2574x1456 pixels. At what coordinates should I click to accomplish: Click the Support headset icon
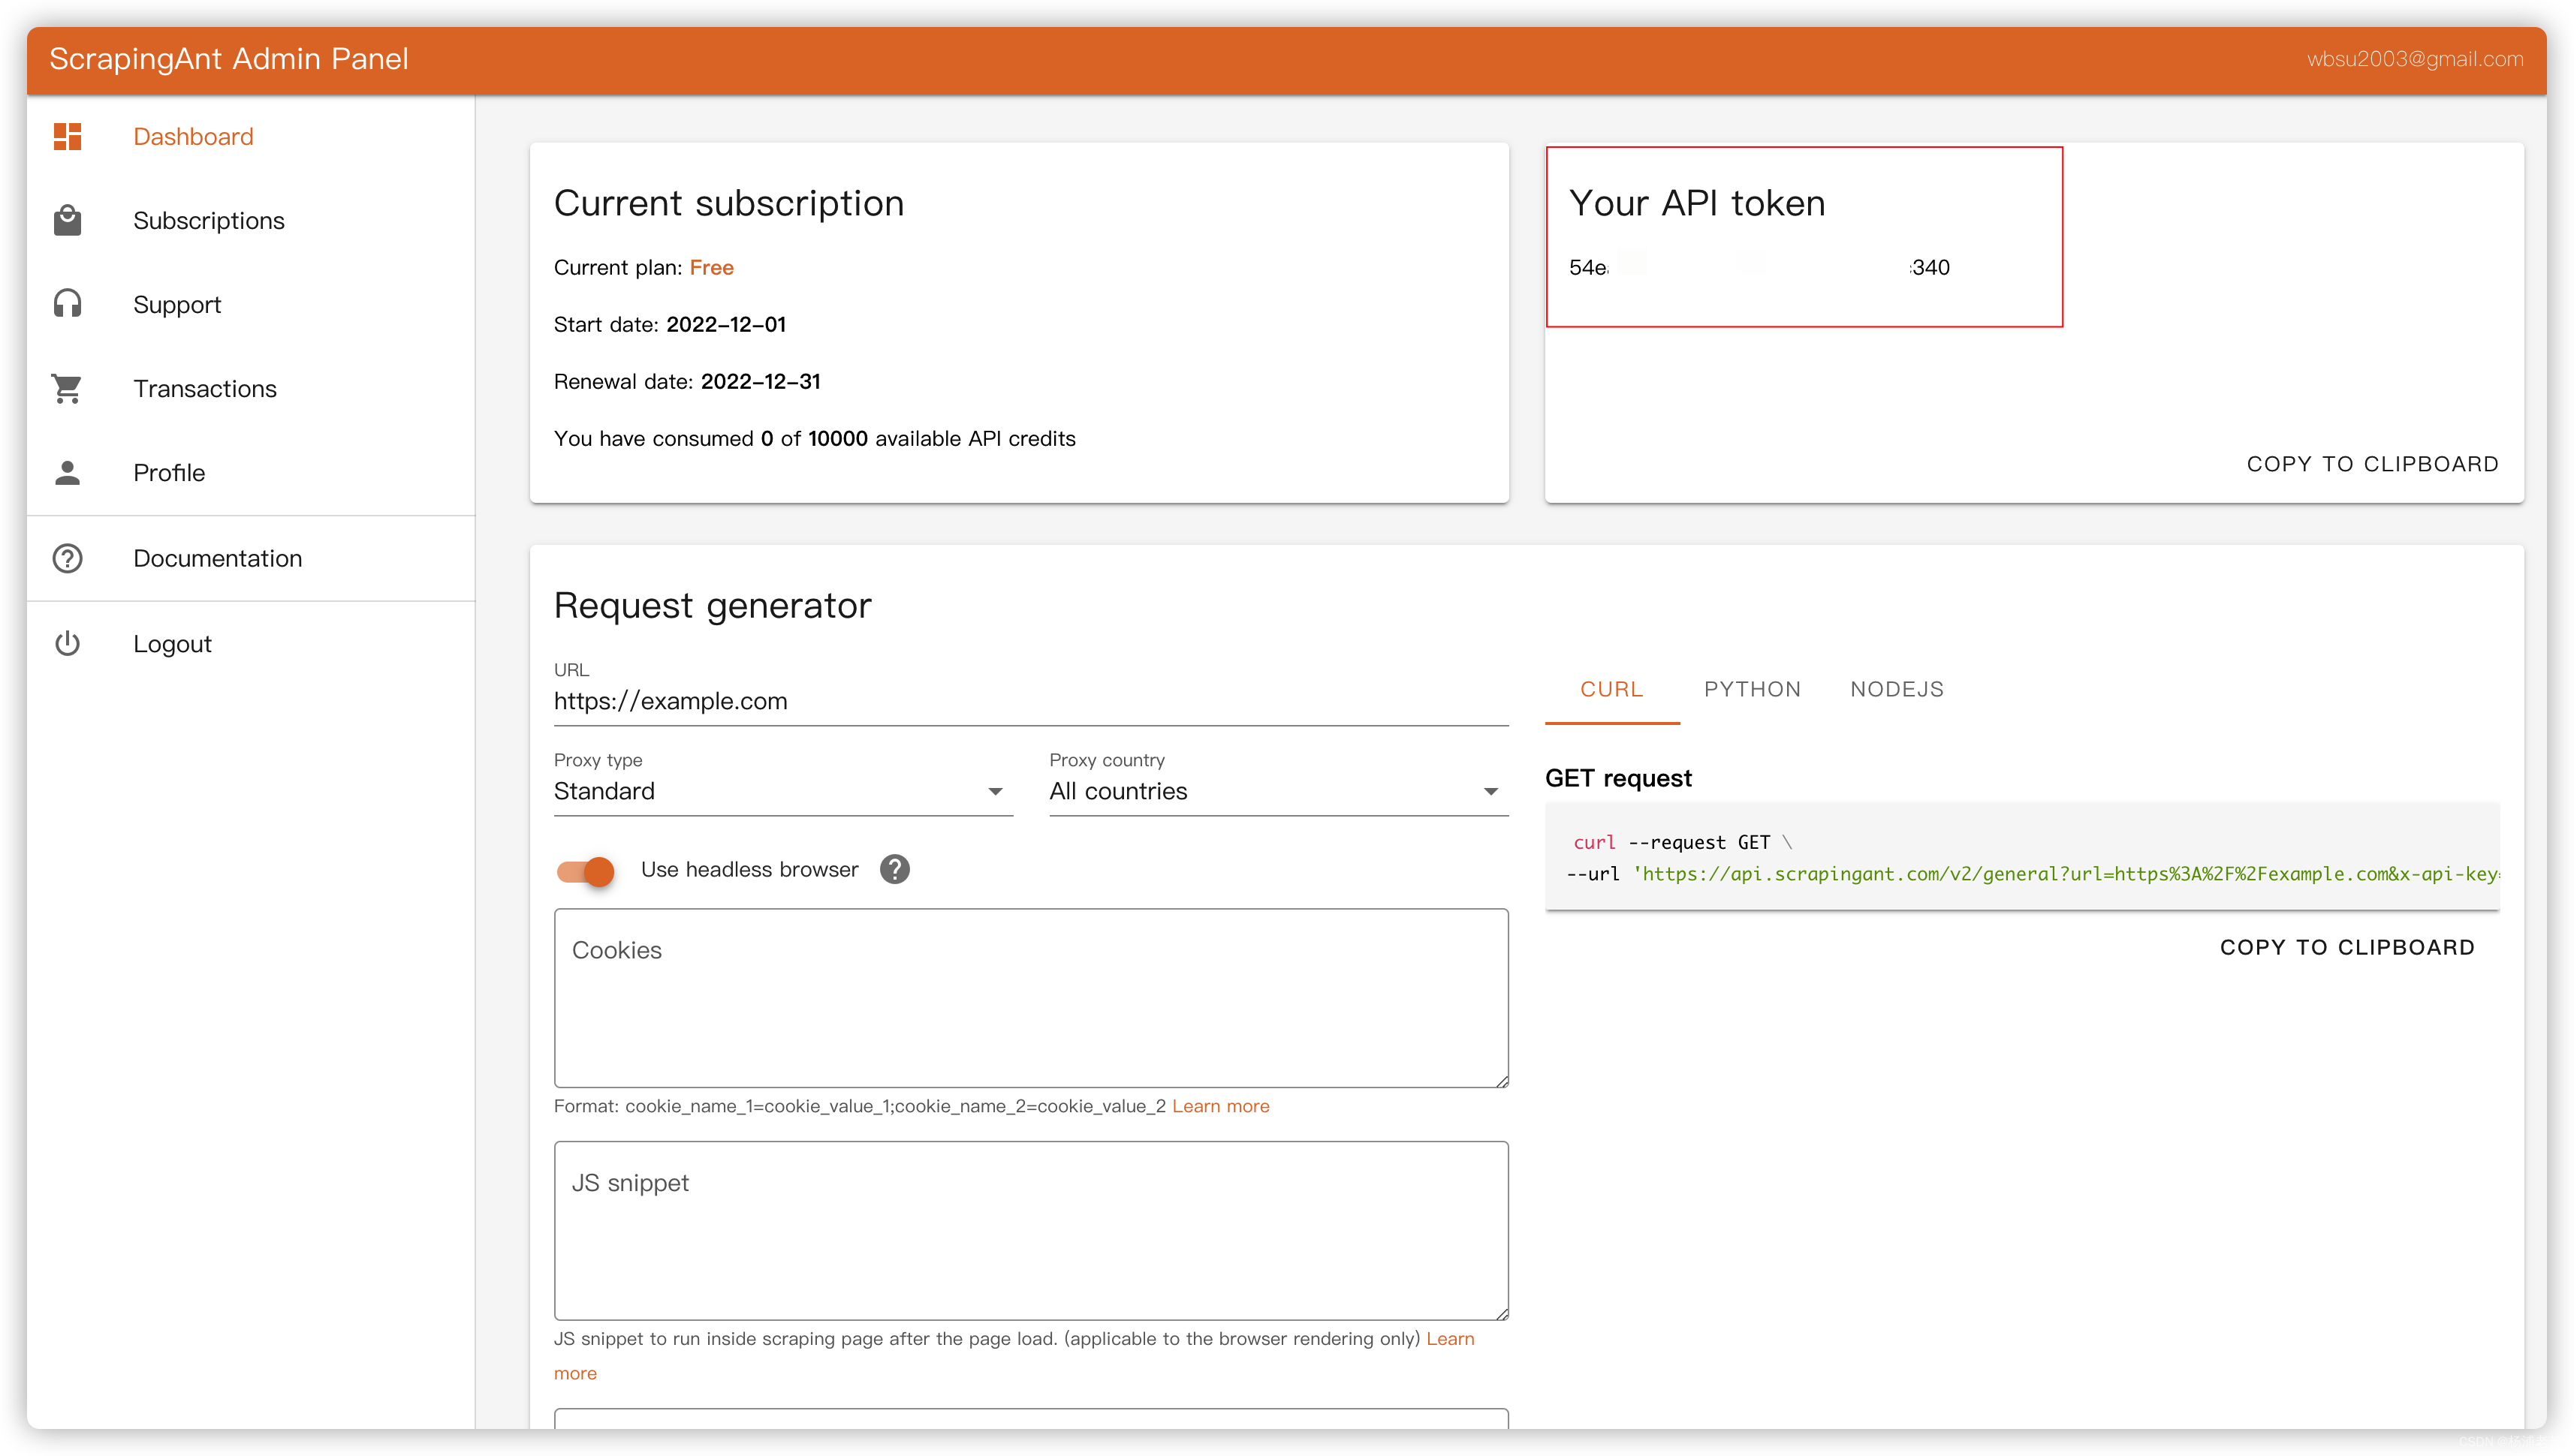[67, 304]
